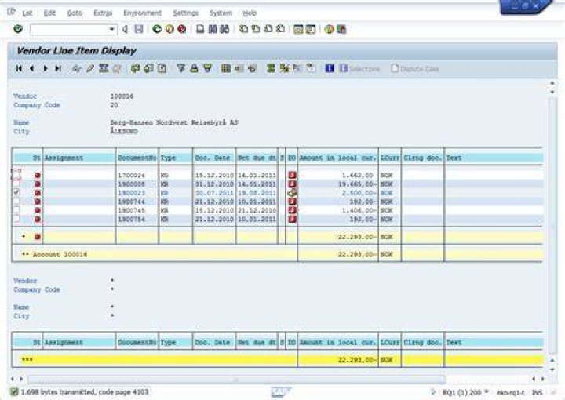This screenshot has height=400, width=565.
Task: Click the status message checkmark icon
Action: [x=13, y=392]
